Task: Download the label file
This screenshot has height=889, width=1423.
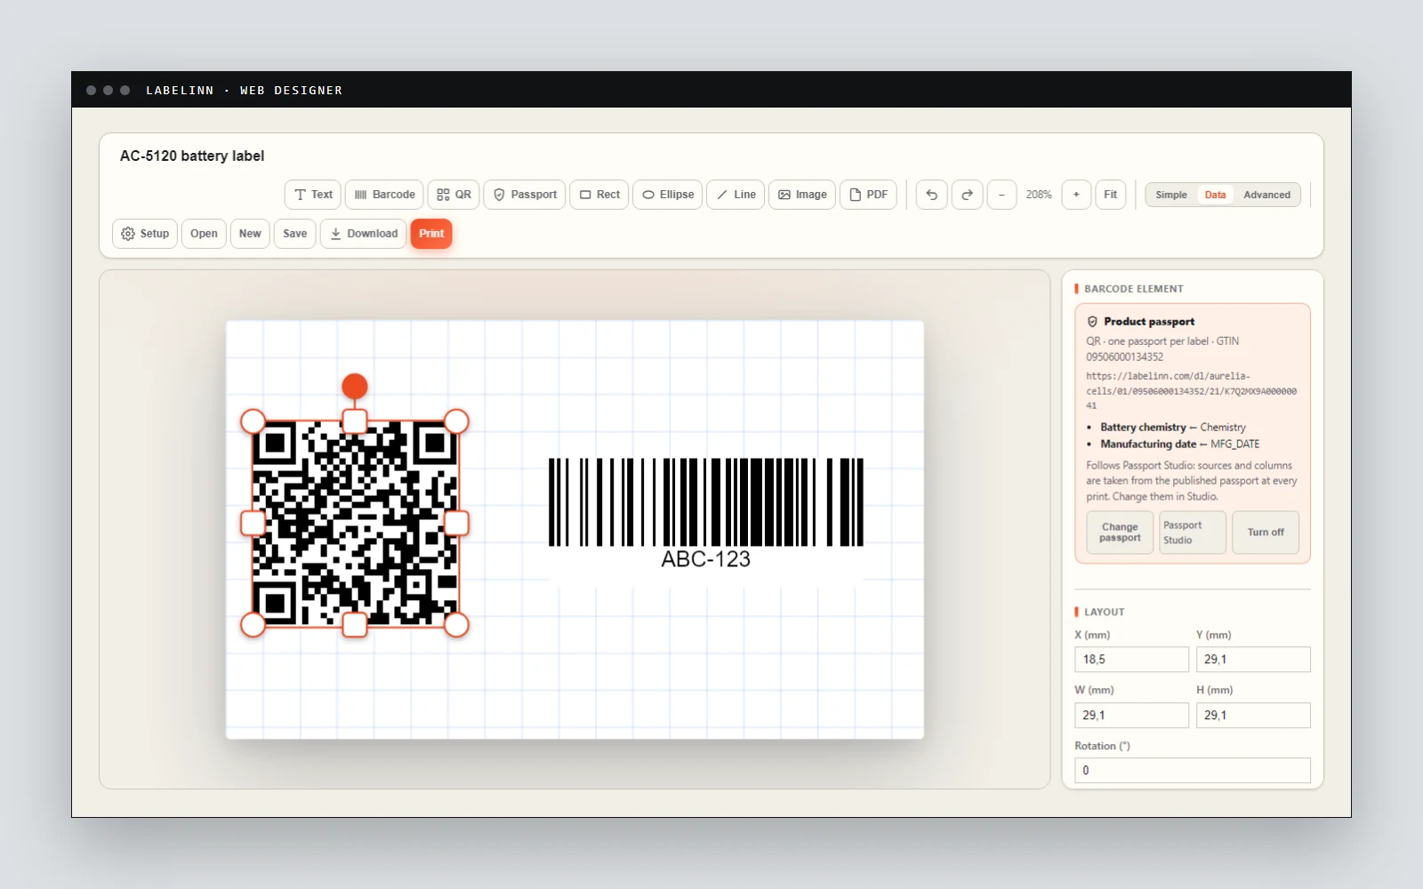Action: point(364,234)
